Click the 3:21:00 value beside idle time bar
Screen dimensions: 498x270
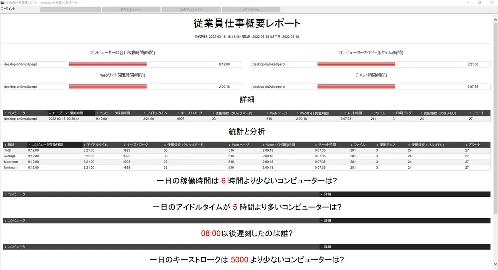coord(473,64)
